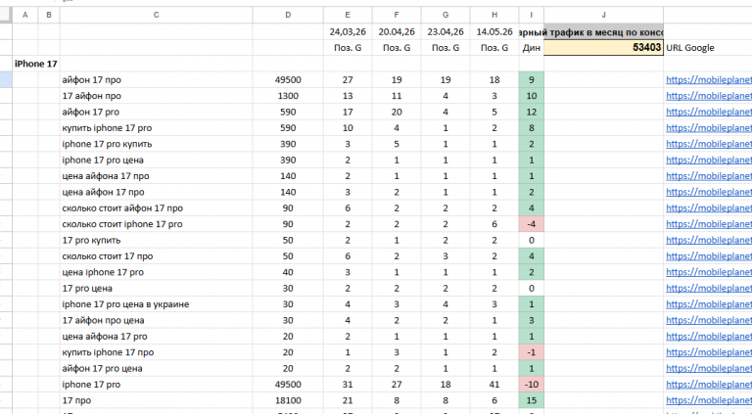This screenshot has height=414, width=752.
Task: Click frequency value 18100
Action: point(288,400)
